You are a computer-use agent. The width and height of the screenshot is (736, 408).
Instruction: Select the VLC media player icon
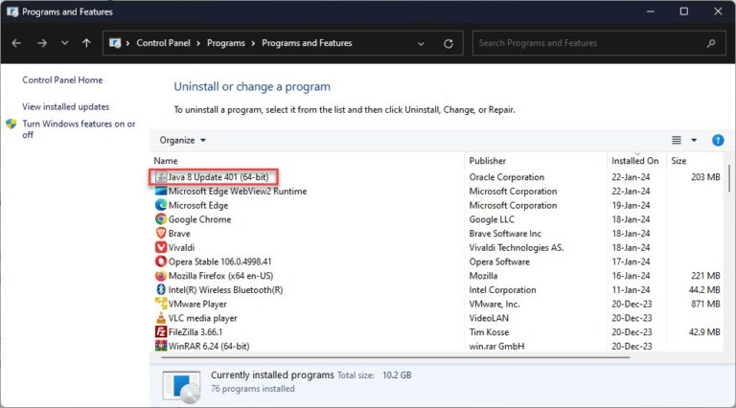click(160, 318)
